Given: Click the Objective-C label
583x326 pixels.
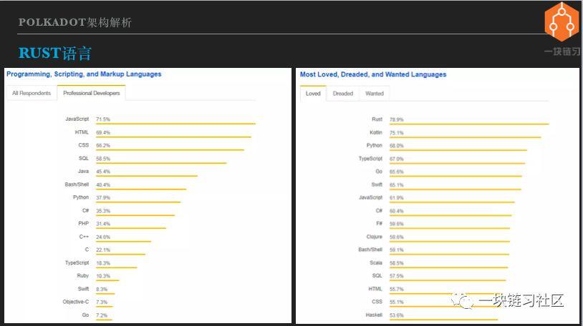Looking at the screenshot, I should 75,302.
